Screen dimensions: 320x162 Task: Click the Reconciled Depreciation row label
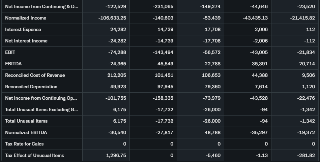31,87
